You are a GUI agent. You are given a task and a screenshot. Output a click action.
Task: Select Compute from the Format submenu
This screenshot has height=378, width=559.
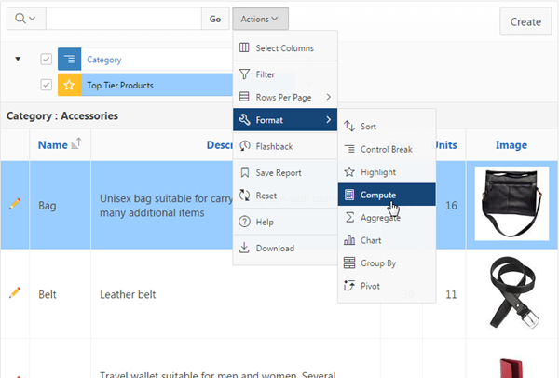378,195
